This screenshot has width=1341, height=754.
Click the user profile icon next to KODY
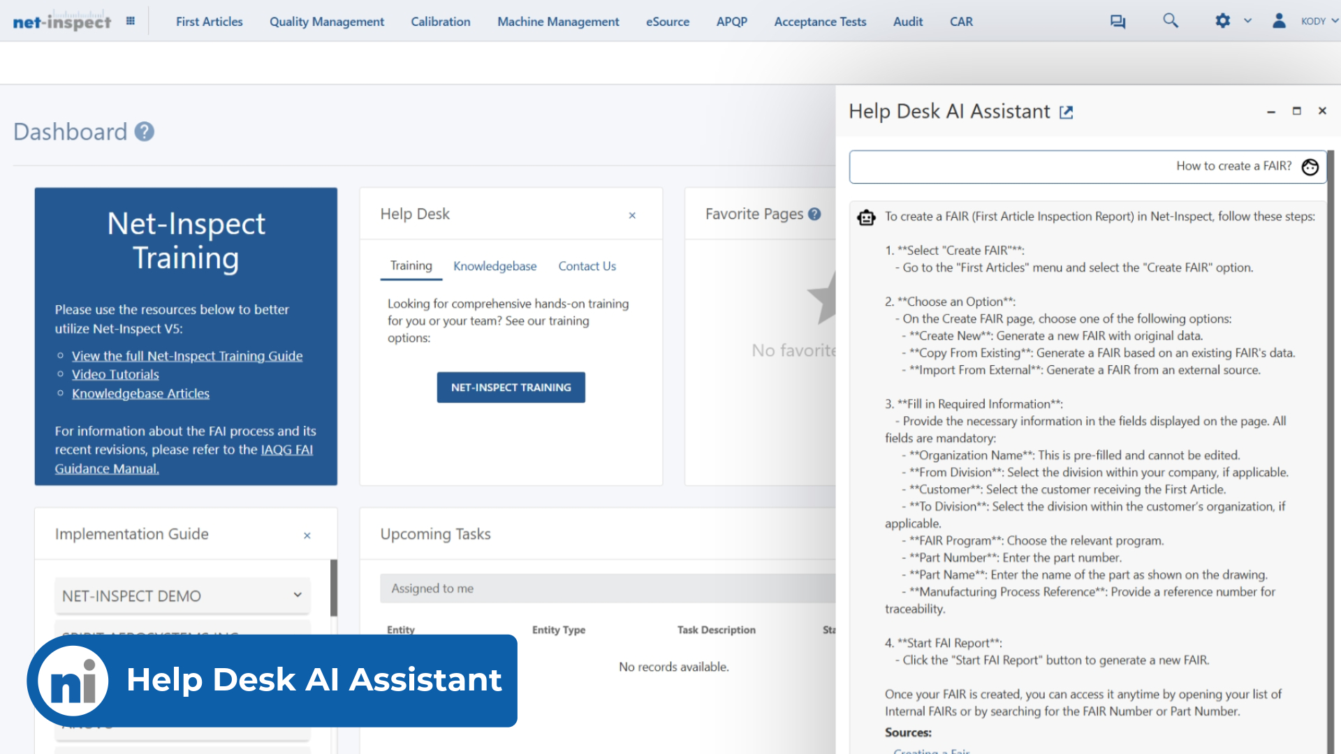[1279, 21]
